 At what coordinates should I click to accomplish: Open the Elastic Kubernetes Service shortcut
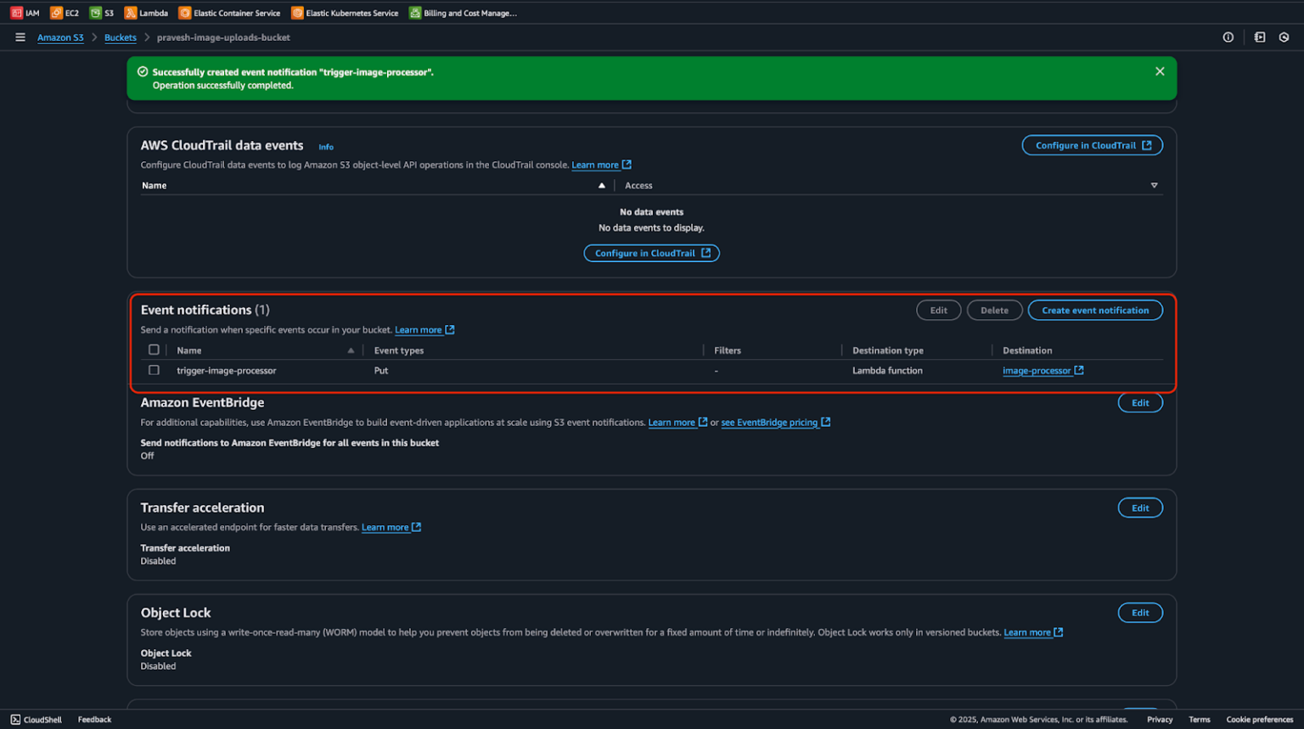point(344,13)
